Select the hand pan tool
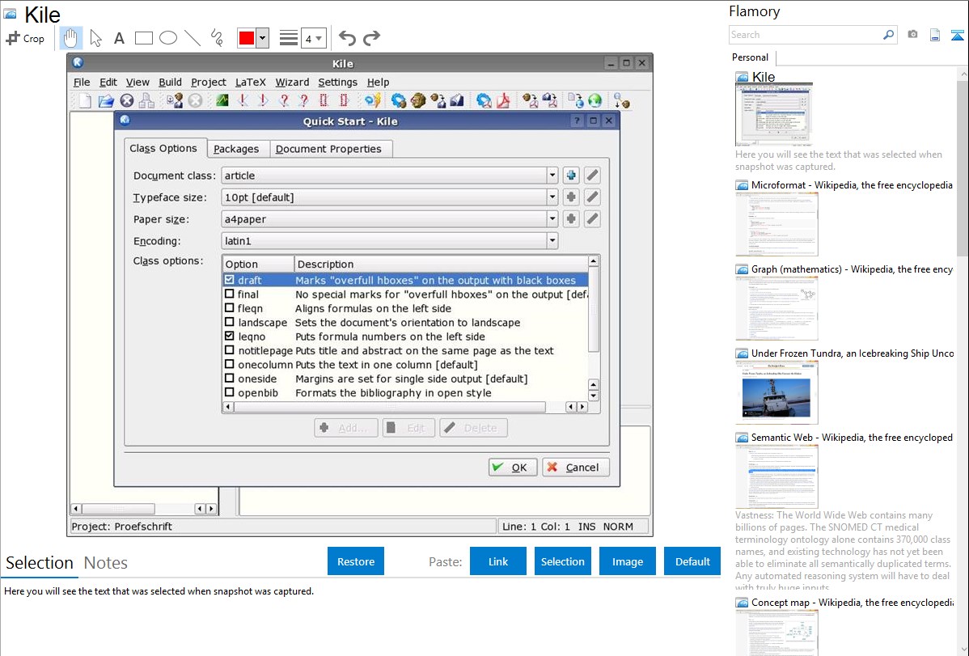Screen dimensions: 969x656 tap(71, 38)
